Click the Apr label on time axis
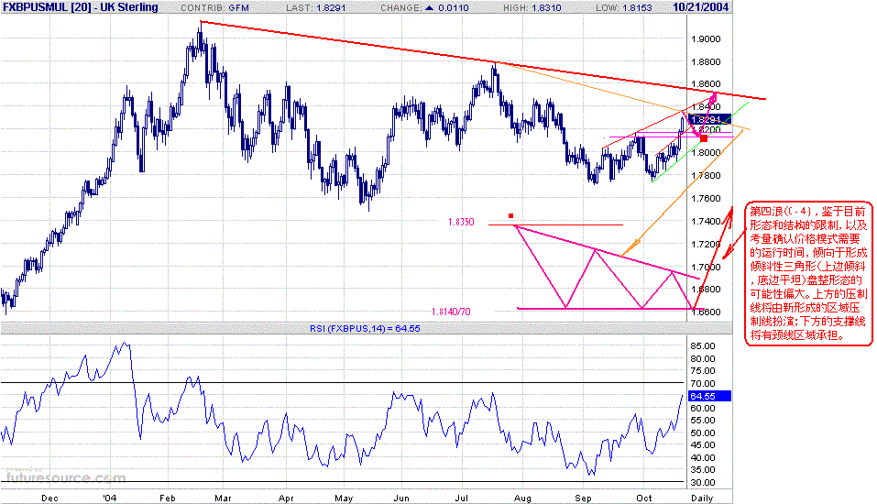The image size is (877, 504). (x=286, y=499)
